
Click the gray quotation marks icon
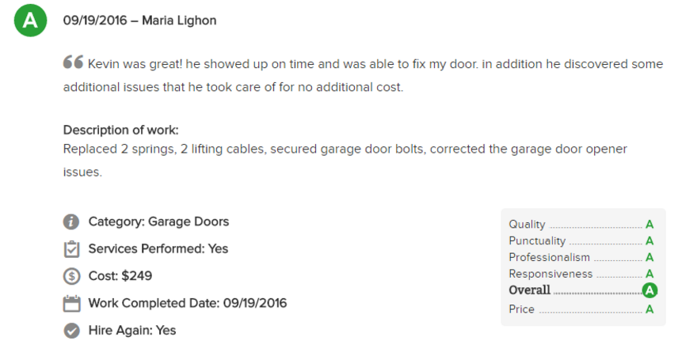coord(74,62)
